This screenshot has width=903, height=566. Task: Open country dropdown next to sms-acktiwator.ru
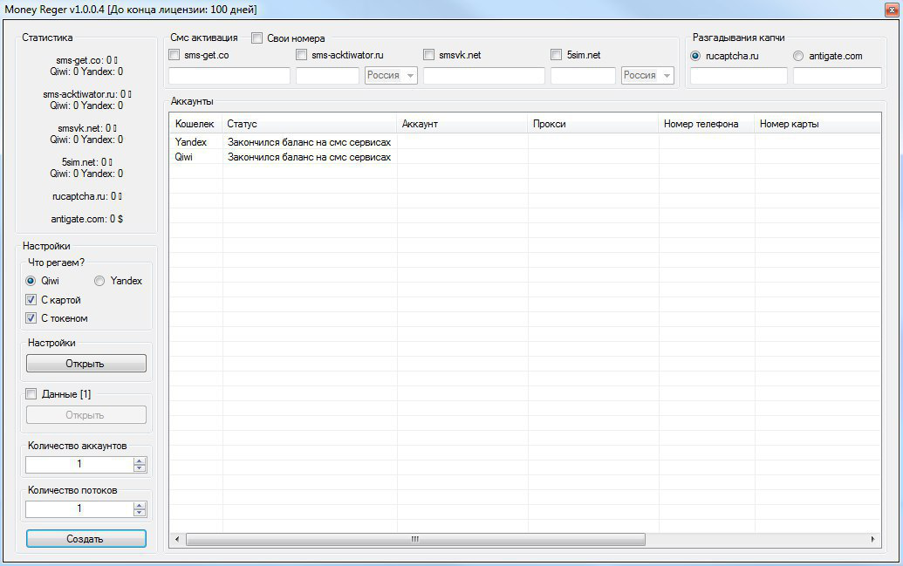(x=391, y=76)
